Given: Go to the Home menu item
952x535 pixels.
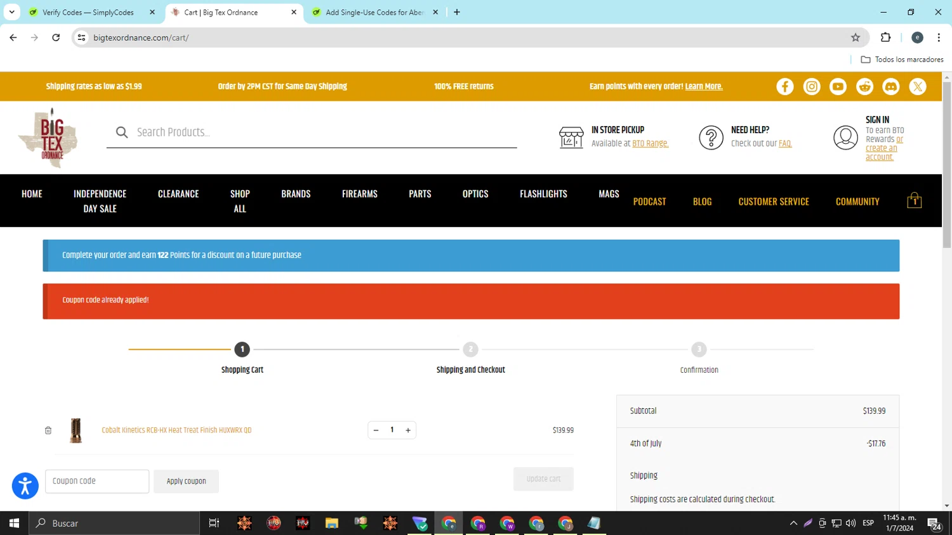Looking at the screenshot, I should coord(32,194).
